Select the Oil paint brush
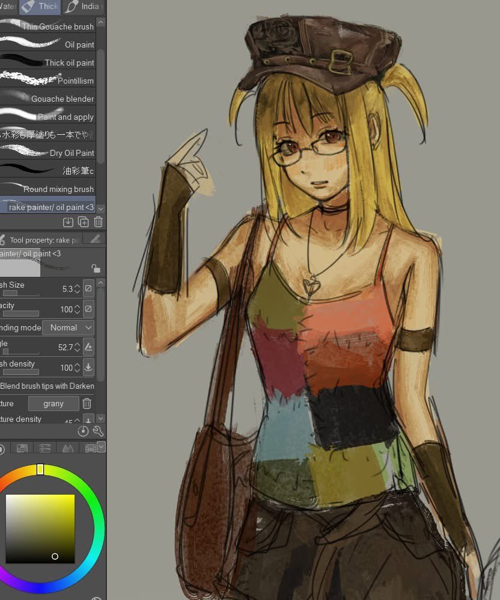 (47, 43)
